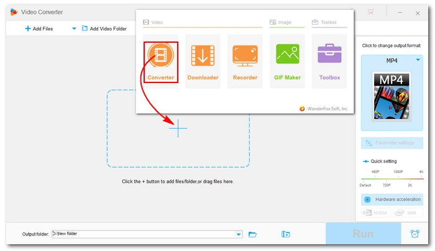Toggle Hardware acceleration
Screen dimensions: 435x251
coord(392,199)
